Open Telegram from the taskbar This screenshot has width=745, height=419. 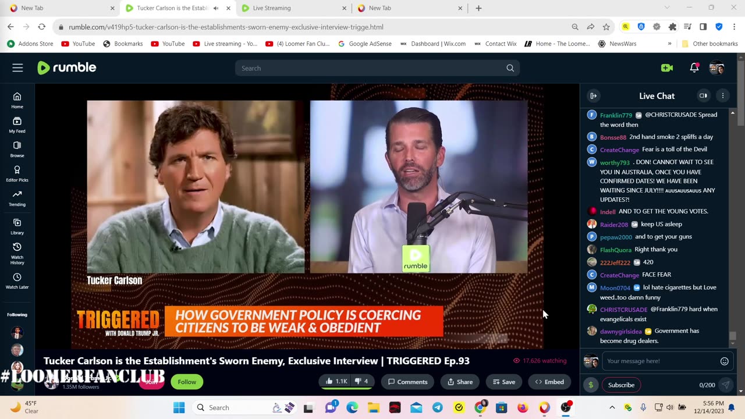point(437,407)
